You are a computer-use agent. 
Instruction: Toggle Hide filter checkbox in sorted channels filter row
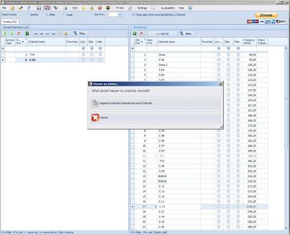(100, 49)
